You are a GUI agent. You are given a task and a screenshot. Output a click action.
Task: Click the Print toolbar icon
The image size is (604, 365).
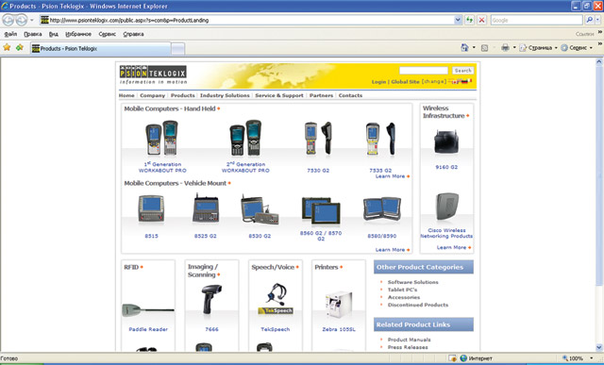pos(505,48)
